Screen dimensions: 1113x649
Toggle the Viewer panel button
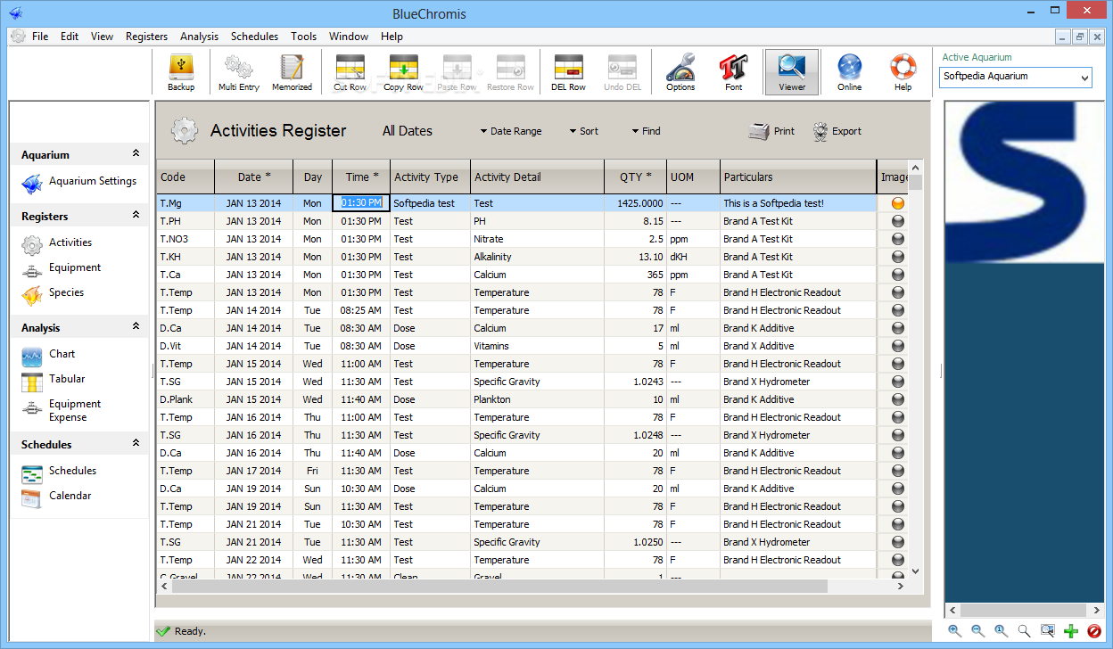(x=791, y=72)
